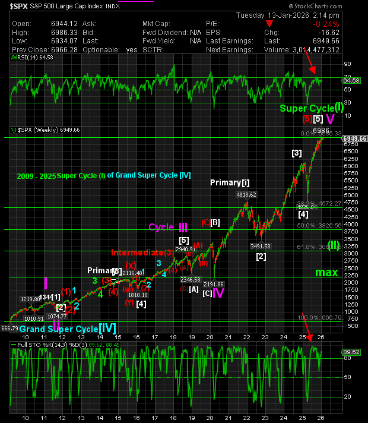Click the green 'Super Cycle(I)' label
The width and height of the screenshot is (368, 423).
(312, 108)
